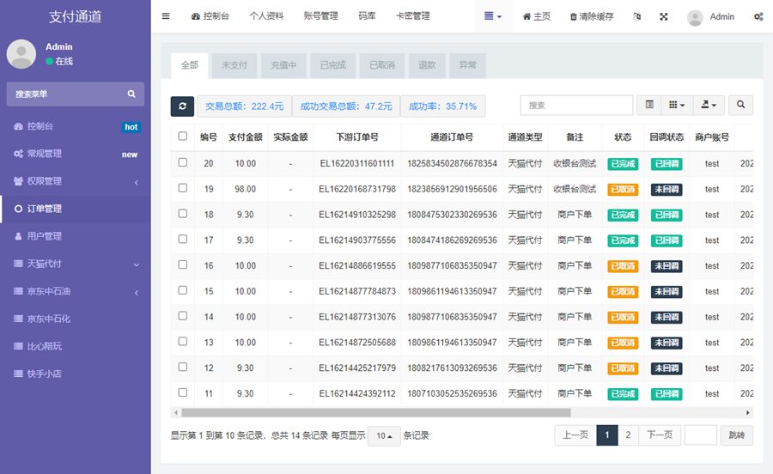Open the settings gears icon at top right

(x=758, y=16)
